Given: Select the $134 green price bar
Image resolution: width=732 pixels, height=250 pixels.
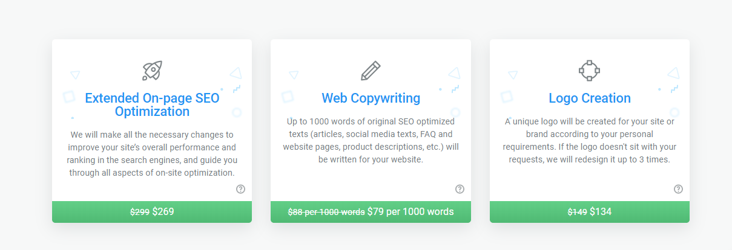Looking at the screenshot, I should click(590, 212).
